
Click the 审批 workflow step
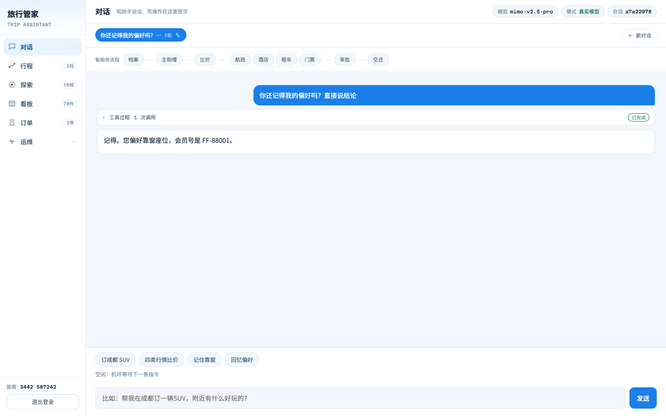(345, 60)
